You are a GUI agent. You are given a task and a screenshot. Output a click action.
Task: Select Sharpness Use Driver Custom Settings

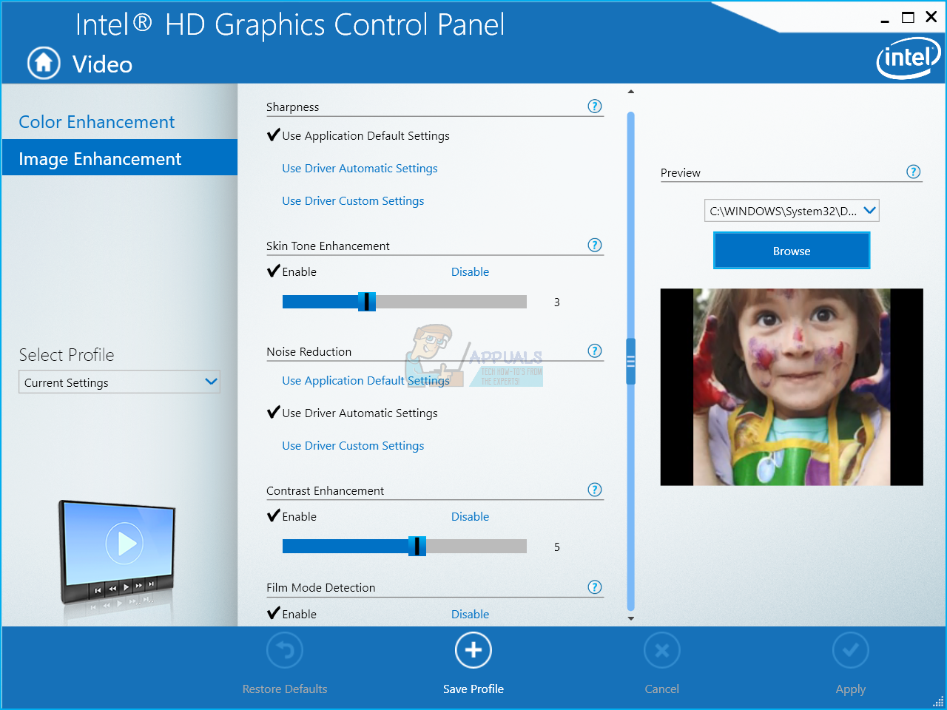tap(353, 201)
